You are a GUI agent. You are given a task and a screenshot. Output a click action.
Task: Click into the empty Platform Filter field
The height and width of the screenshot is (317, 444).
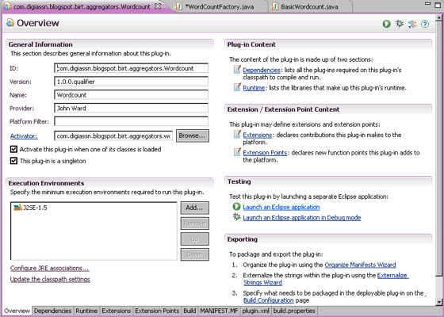pyautogui.click(x=131, y=121)
